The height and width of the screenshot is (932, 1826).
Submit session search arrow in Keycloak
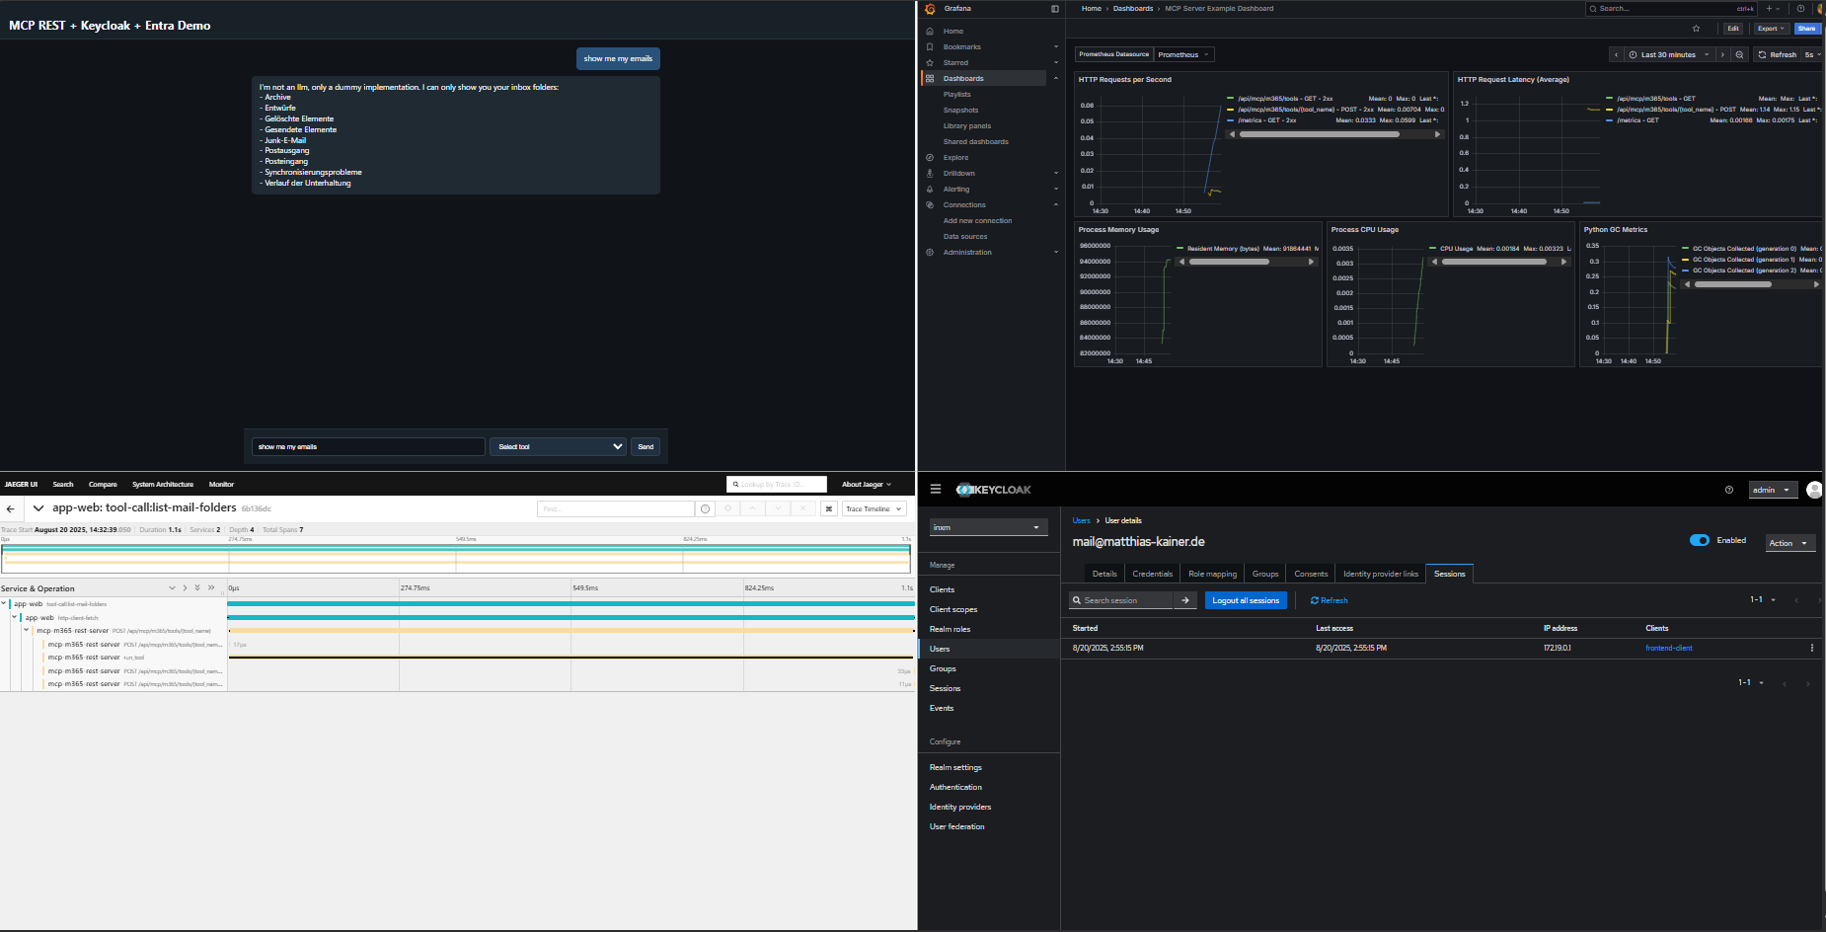coord(1185,600)
